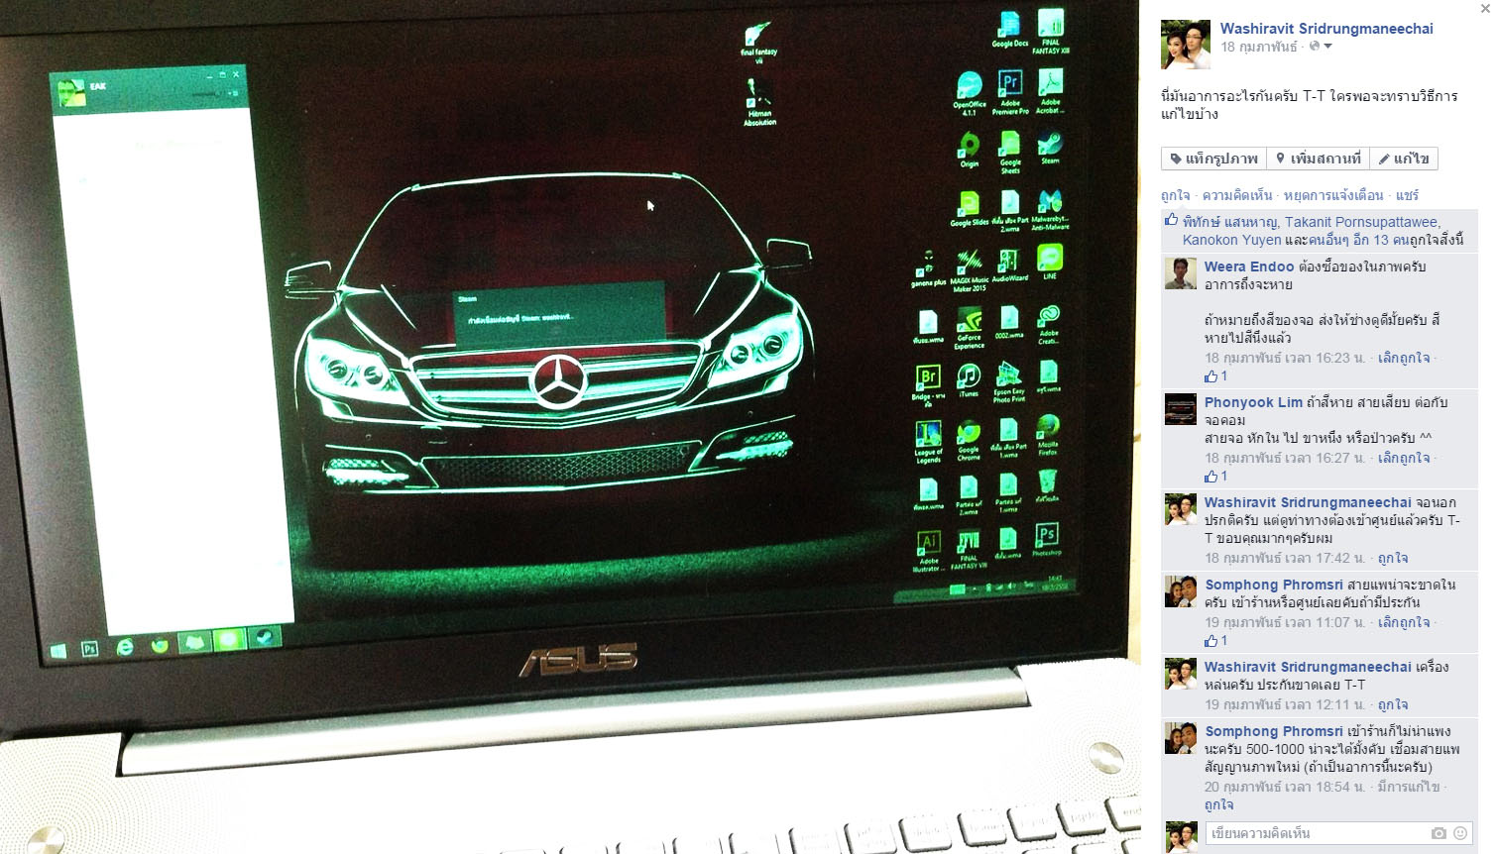Click the แชร์ share link
1498x854 pixels.
pos(1407,195)
